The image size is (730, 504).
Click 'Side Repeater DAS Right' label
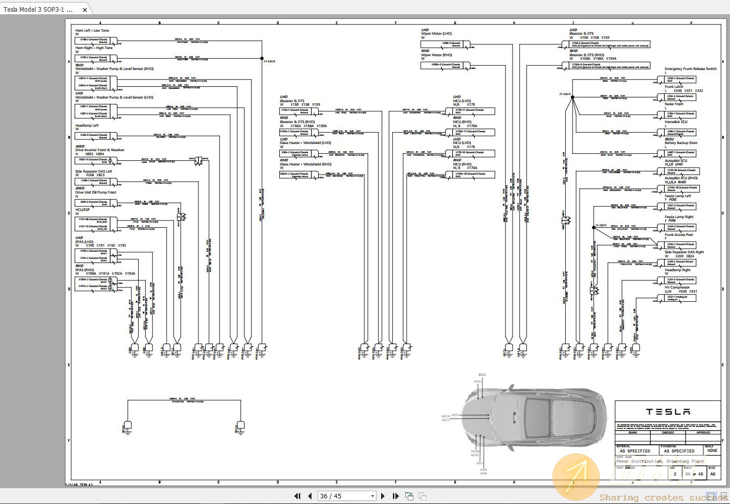tap(684, 252)
